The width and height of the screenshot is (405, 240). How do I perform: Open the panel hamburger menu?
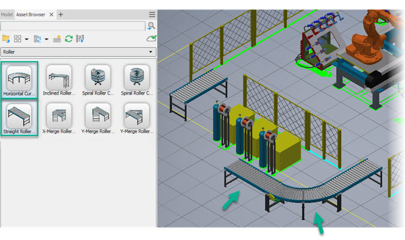tap(152, 14)
